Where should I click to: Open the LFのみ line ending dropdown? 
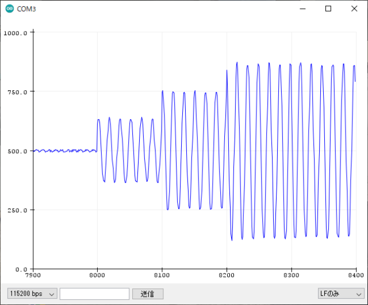(341, 293)
